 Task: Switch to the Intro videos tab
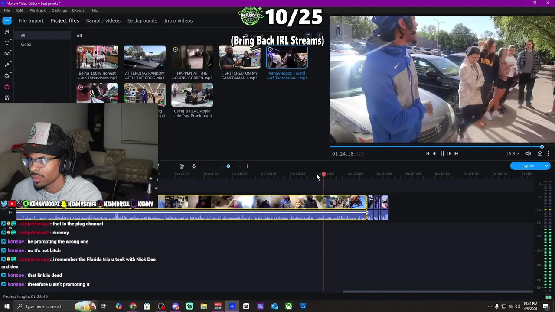178,20
